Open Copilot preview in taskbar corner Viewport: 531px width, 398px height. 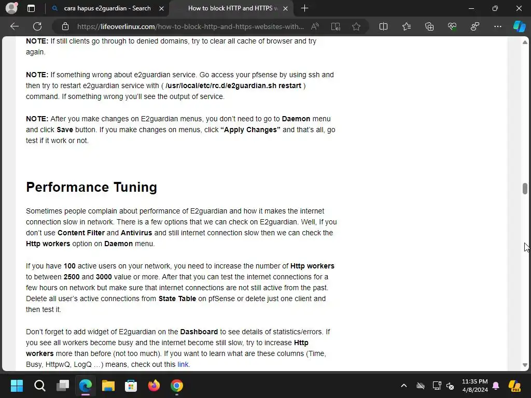(514, 386)
